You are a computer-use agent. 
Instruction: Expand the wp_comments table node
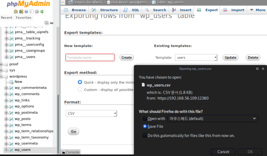click(6, 94)
